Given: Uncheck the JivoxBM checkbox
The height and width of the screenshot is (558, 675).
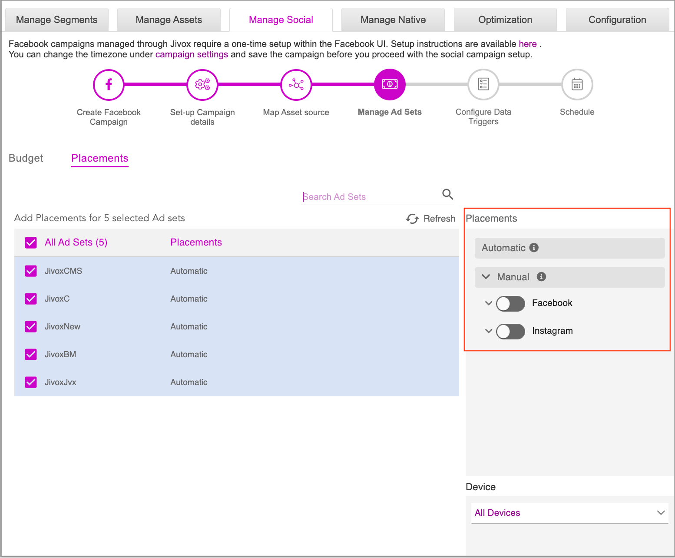Looking at the screenshot, I should [x=31, y=355].
